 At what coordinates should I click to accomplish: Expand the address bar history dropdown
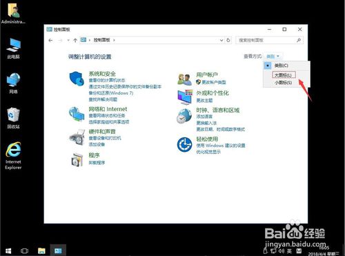click(x=221, y=40)
